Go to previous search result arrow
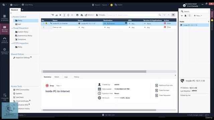The width and height of the screenshot is (214, 120). [169, 15]
